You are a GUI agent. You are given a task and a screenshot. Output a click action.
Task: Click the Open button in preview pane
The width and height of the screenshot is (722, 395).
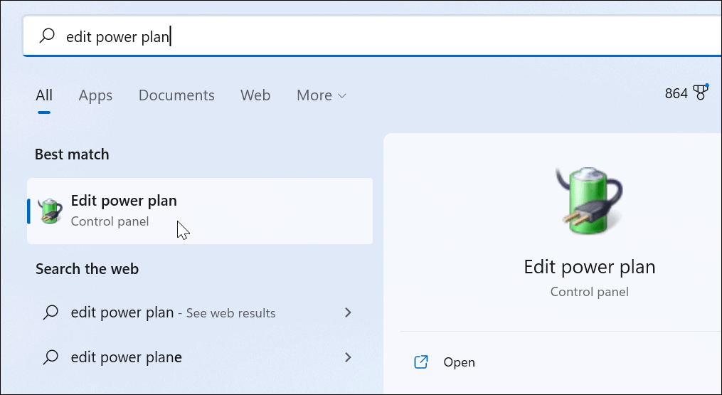[459, 362]
